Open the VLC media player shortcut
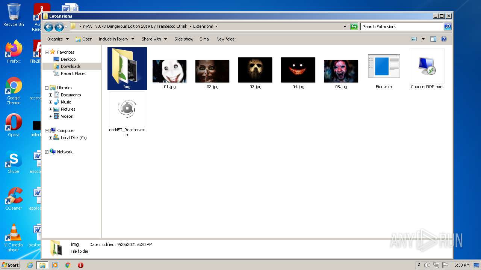Viewport: 481px width, 270px height. (x=14, y=238)
